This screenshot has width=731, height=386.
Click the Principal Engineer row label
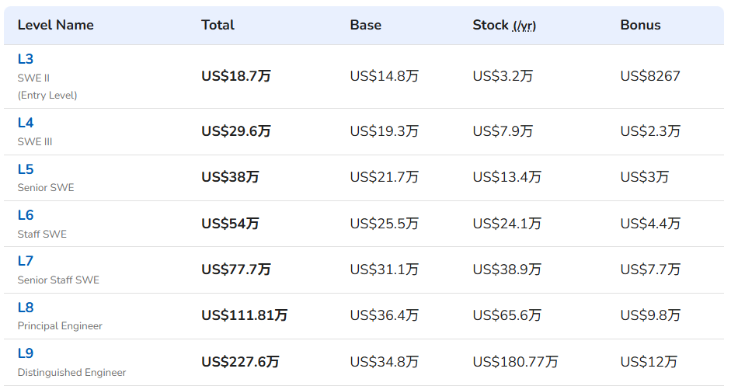60,326
